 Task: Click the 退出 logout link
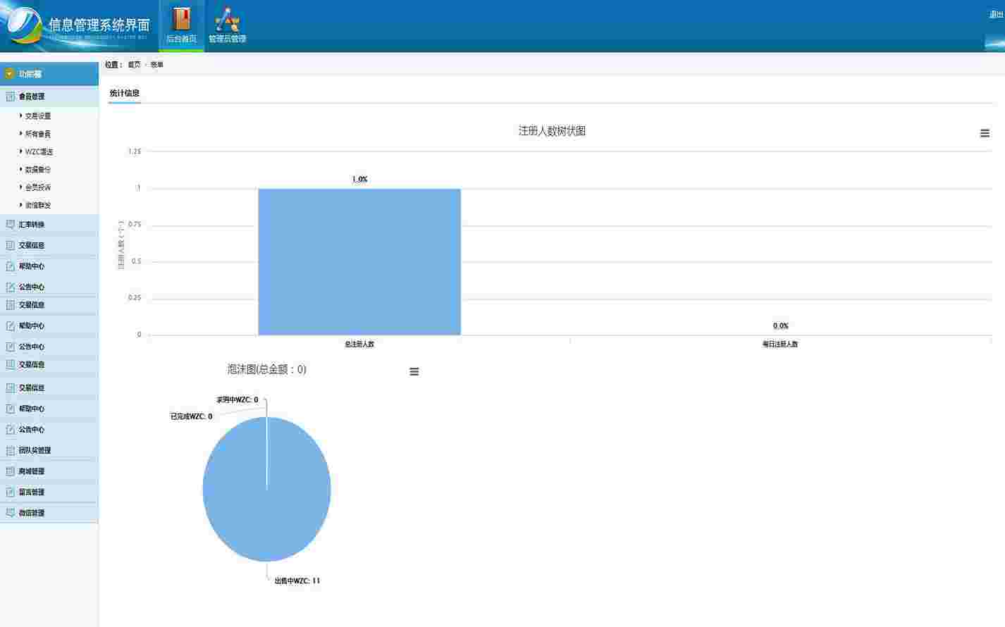pyautogui.click(x=996, y=14)
